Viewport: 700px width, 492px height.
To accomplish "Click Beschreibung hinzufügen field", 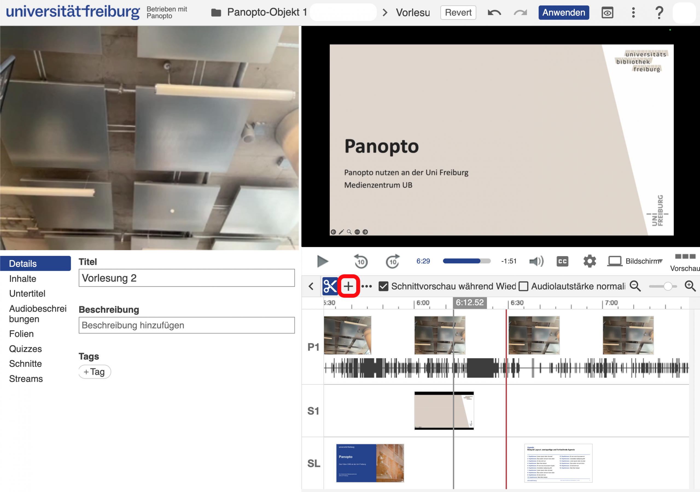I will tap(186, 325).
